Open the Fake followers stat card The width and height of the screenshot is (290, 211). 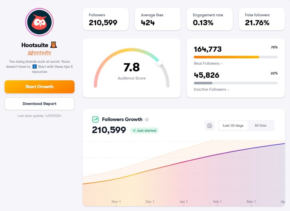point(261,19)
